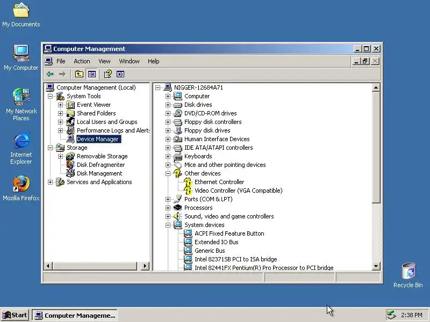Click the Performance Logs and Alerts icon
430x322 pixels.
(70, 130)
